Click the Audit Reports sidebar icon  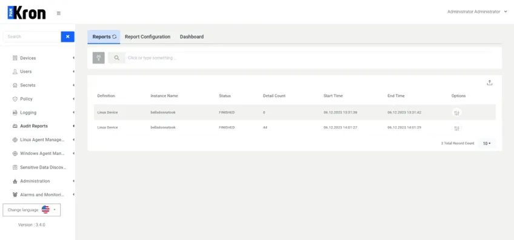pyautogui.click(x=15, y=126)
